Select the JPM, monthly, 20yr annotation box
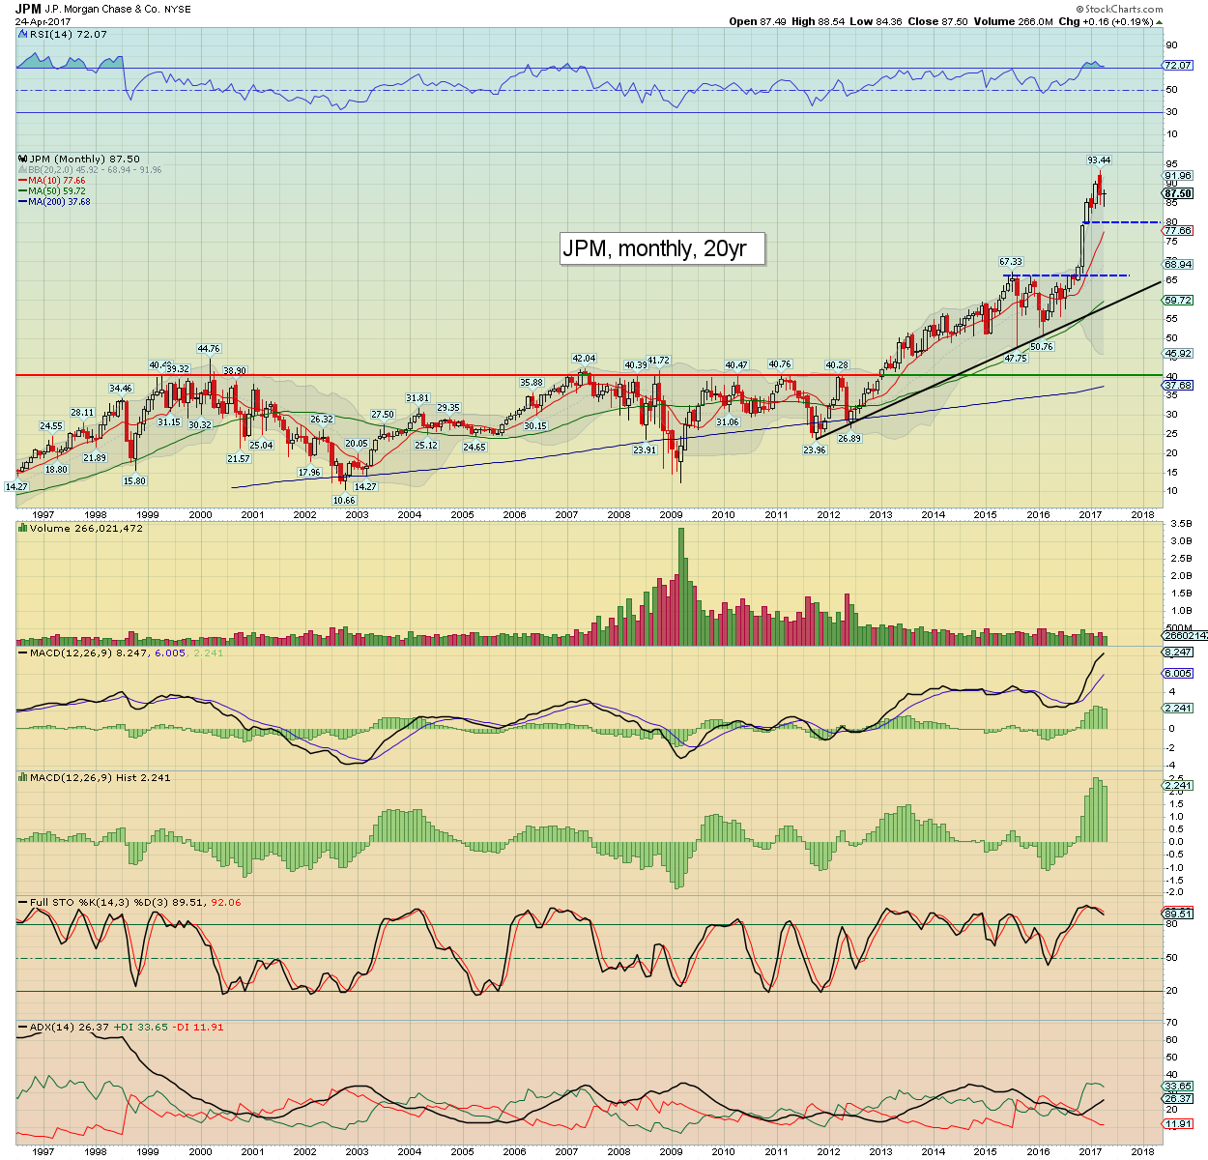1208x1160 pixels. pyautogui.click(x=662, y=248)
